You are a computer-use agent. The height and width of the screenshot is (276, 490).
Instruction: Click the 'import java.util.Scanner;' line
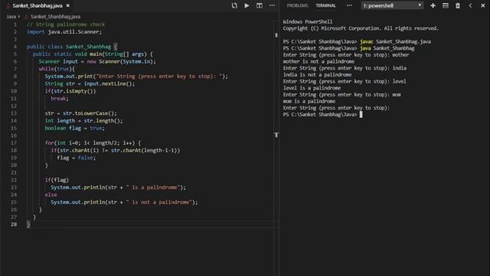[x=64, y=32]
